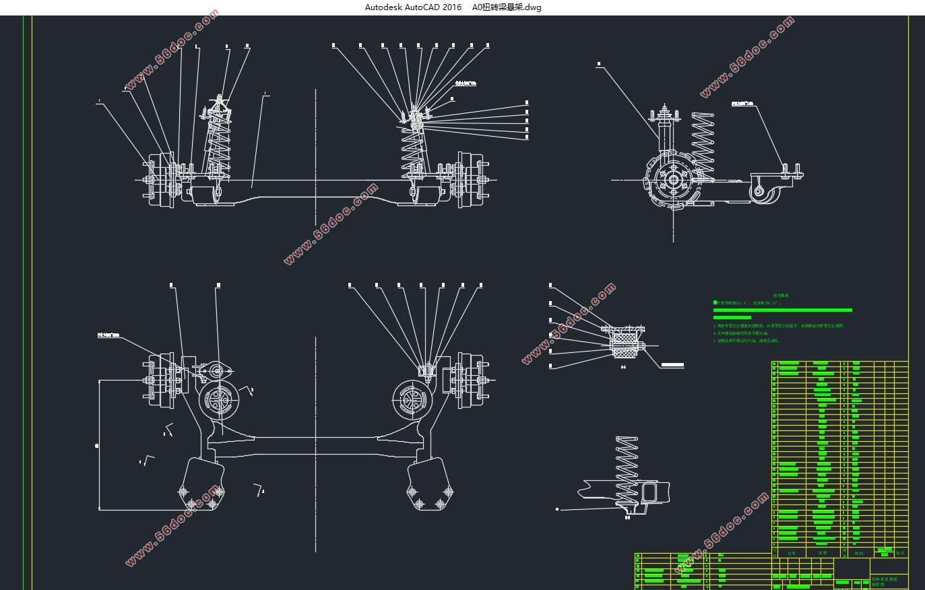The width and height of the screenshot is (925, 590).
Task: Click the vertical dimension line in top view
Action: click(x=100, y=445)
